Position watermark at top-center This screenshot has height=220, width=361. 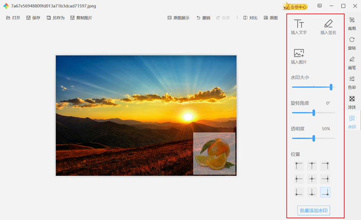click(312, 166)
